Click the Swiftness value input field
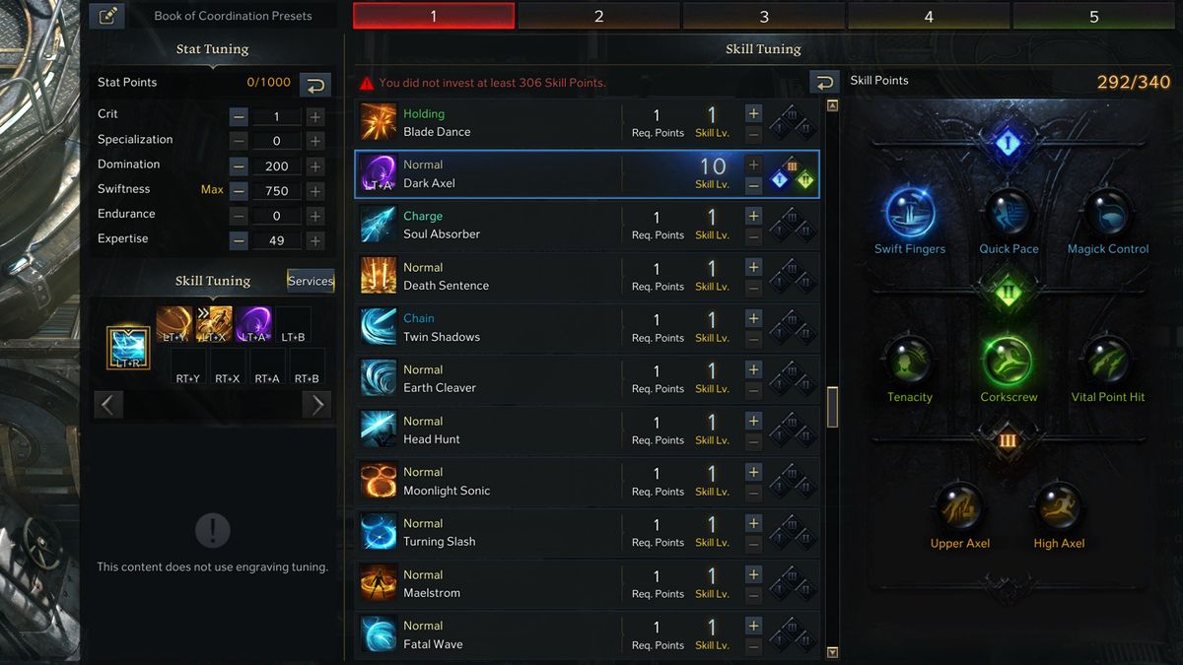The height and width of the screenshot is (665, 1183). 277,191
